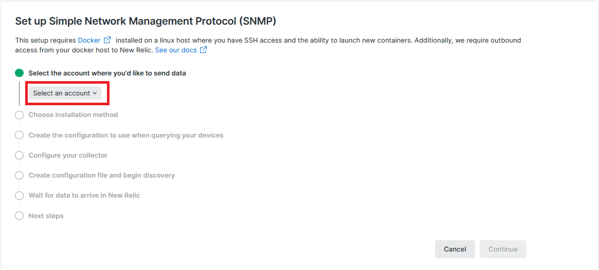This screenshot has width=599, height=270.
Task: Click the chevron arrow in Select an account
Action: 95,93
